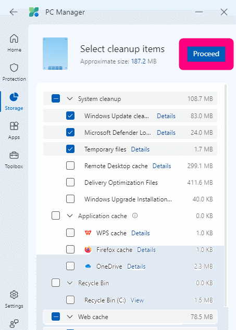Open Details for Firefox cache

(x=146, y=250)
